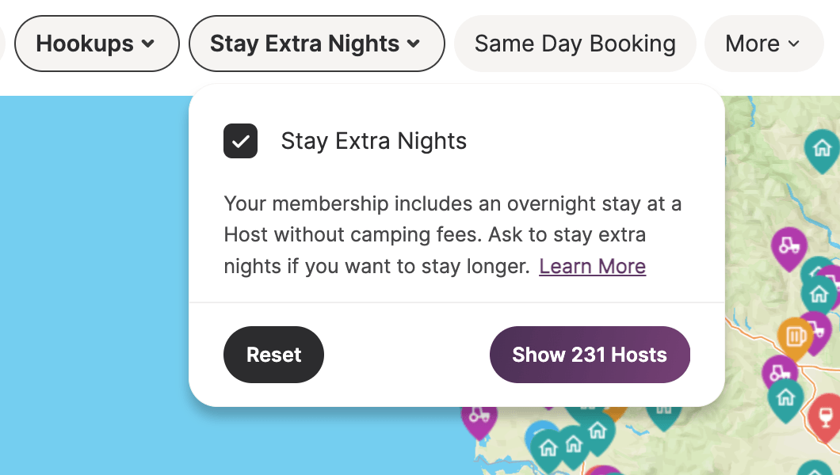
Task: Click the Stay Extra Nights label beside checkbox
Action: [374, 141]
